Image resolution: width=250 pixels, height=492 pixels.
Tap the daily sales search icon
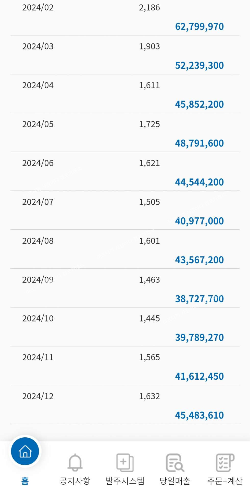click(x=175, y=462)
